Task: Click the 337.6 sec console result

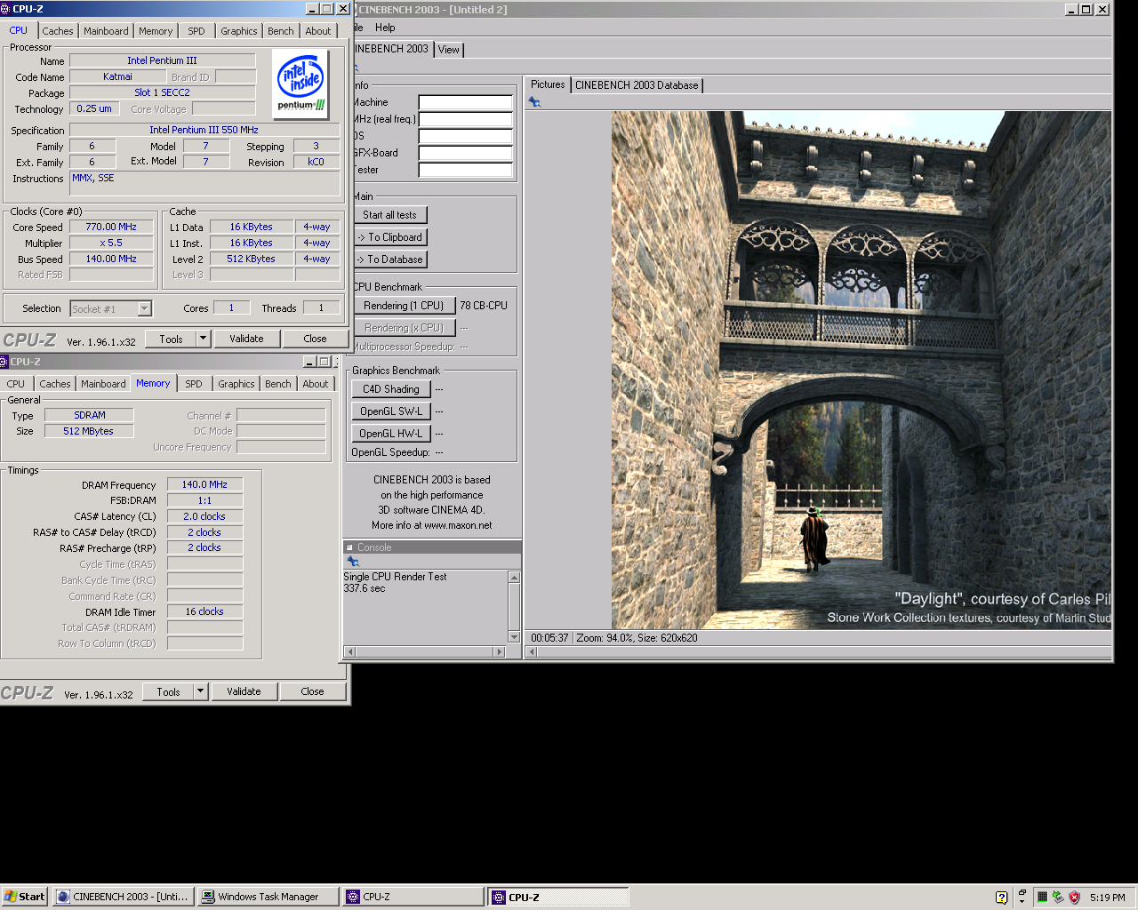Action: (365, 588)
